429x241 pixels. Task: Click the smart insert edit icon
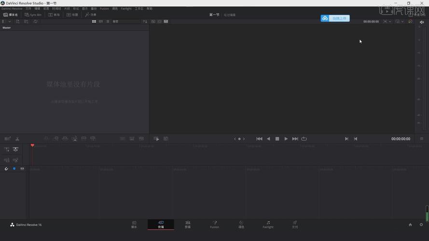point(46,139)
